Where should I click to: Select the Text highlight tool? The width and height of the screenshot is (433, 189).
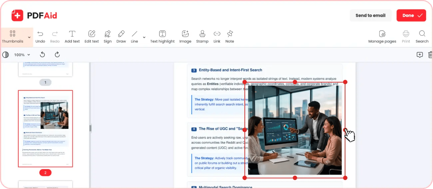pyautogui.click(x=162, y=37)
